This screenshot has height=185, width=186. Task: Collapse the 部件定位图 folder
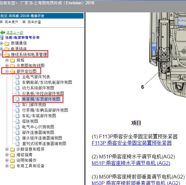(x=7, y=71)
